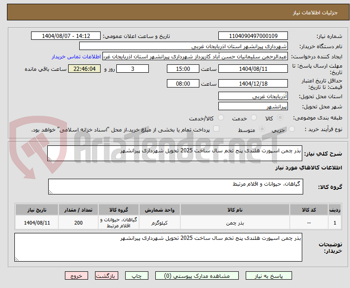Focus the استان محل تحویل province field
The width and height of the screenshot is (350, 288).
click(x=253, y=96)
